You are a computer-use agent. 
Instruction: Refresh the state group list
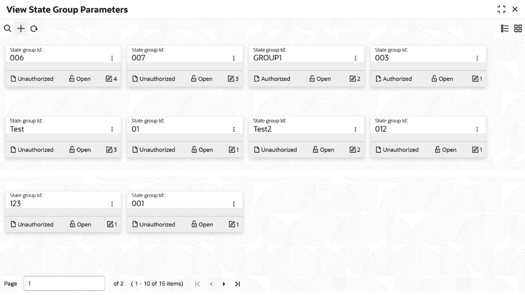pyautogui.click(x=34, y=29)
